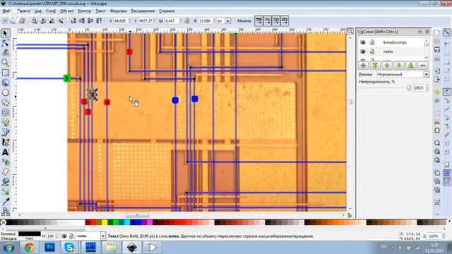Select the Zoom tool in toolbox
The height and width of the screenshot is (254, 452).
click(x=5, y=63)
